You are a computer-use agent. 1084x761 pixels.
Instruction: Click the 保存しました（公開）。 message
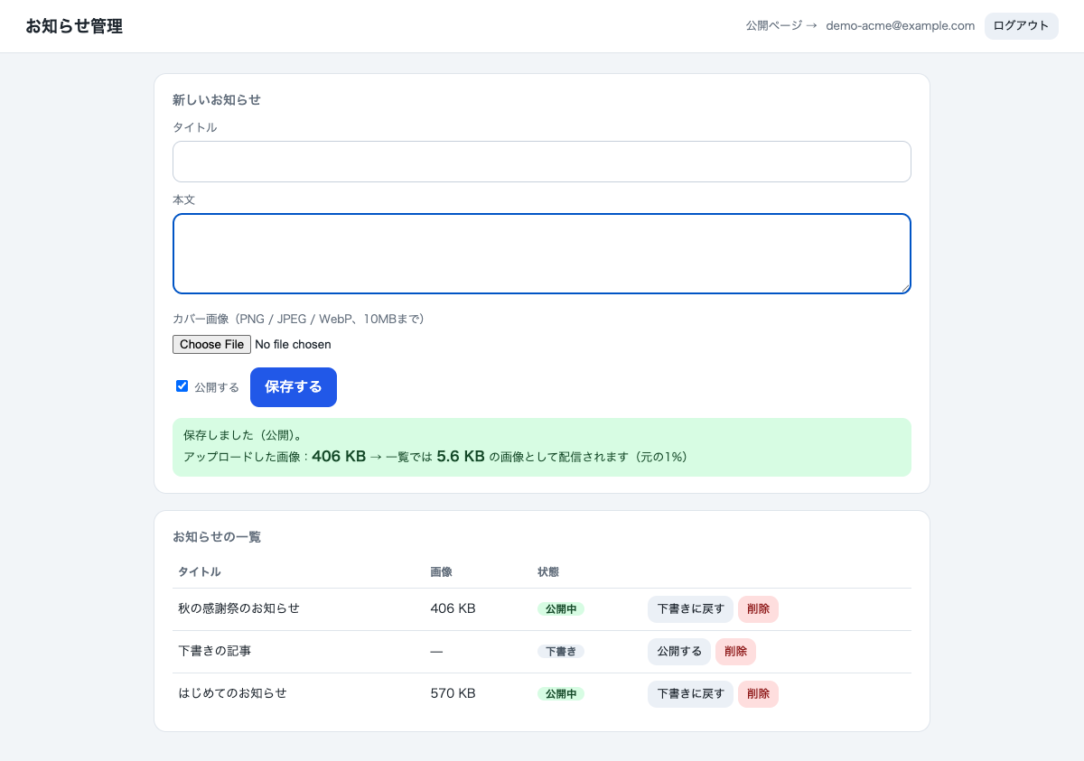[x=243, y=435]
